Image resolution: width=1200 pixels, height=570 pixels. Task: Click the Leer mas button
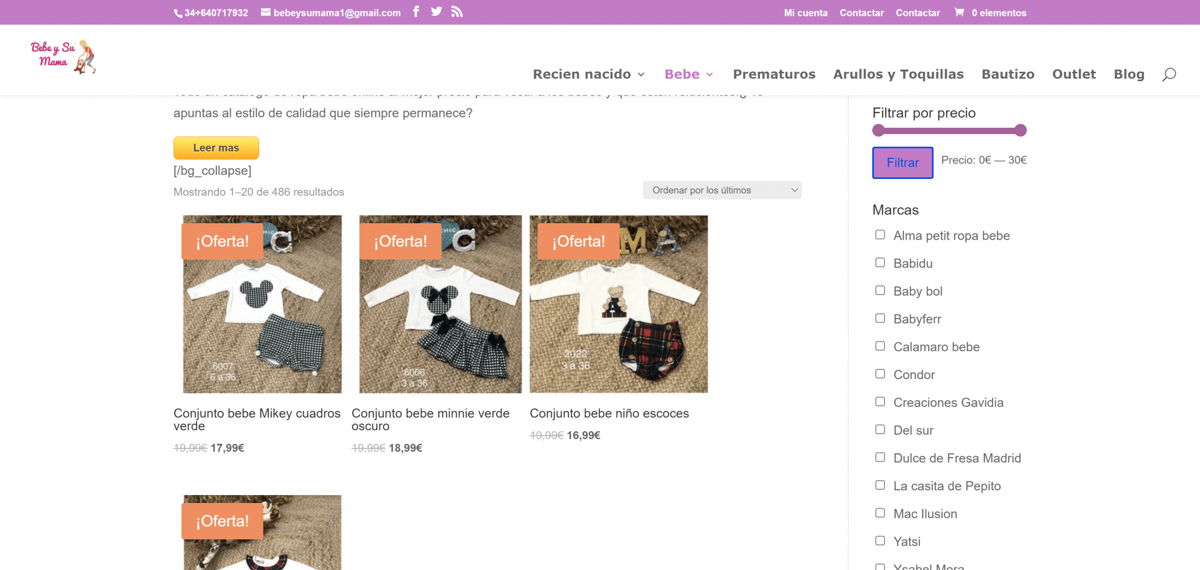click(216, 148)
